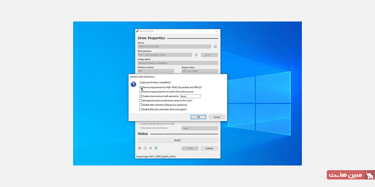Open Rufus language globe icon

pos(140,148)
